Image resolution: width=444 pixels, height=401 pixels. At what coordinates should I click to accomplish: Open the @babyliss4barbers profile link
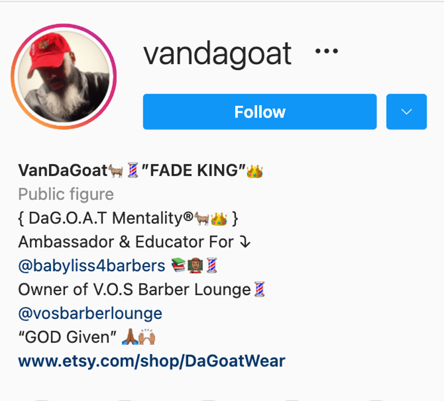click(92, 266)
